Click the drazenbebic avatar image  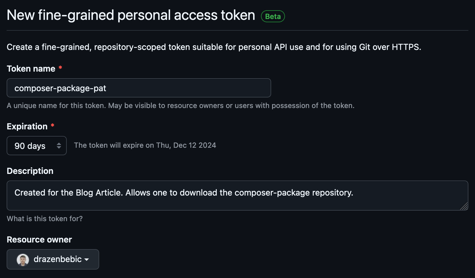pos(23,260)
